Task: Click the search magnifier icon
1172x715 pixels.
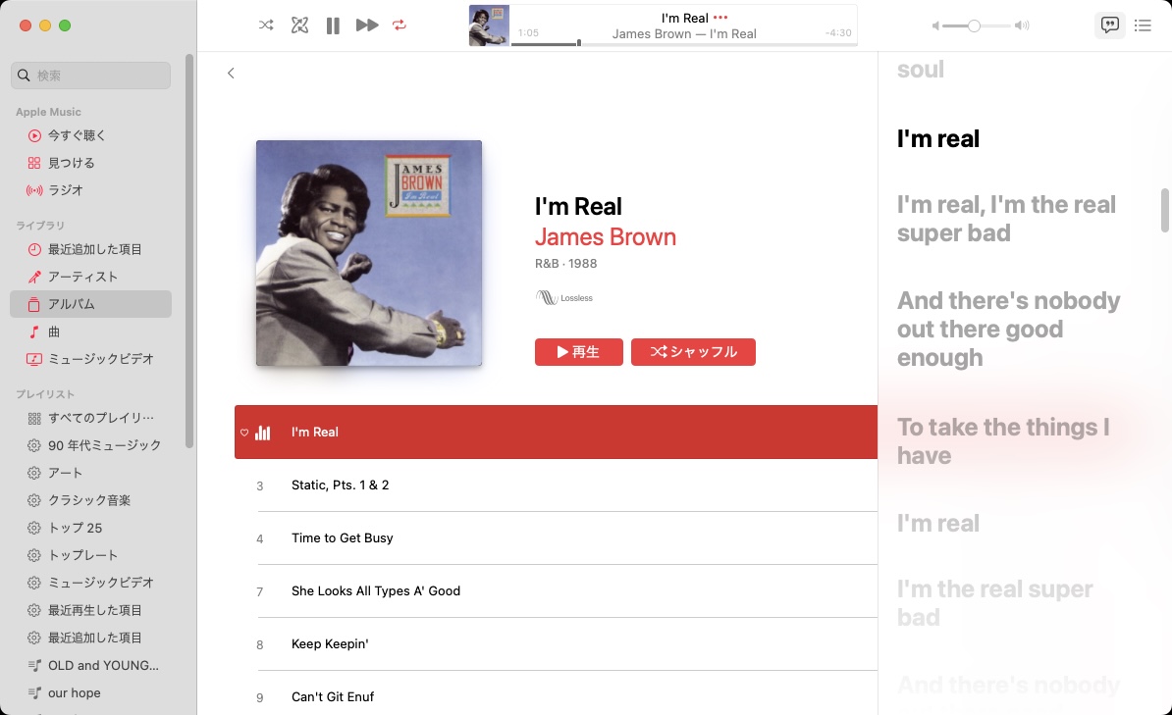Action: tap(21, 76)
